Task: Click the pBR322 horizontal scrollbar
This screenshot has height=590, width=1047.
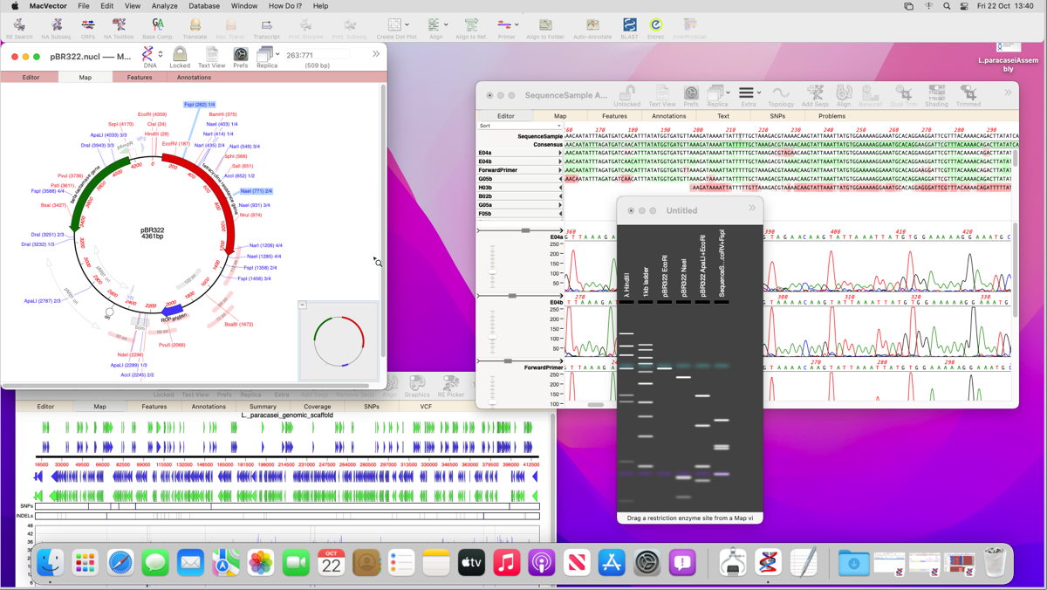Action: tap(186, 385)
